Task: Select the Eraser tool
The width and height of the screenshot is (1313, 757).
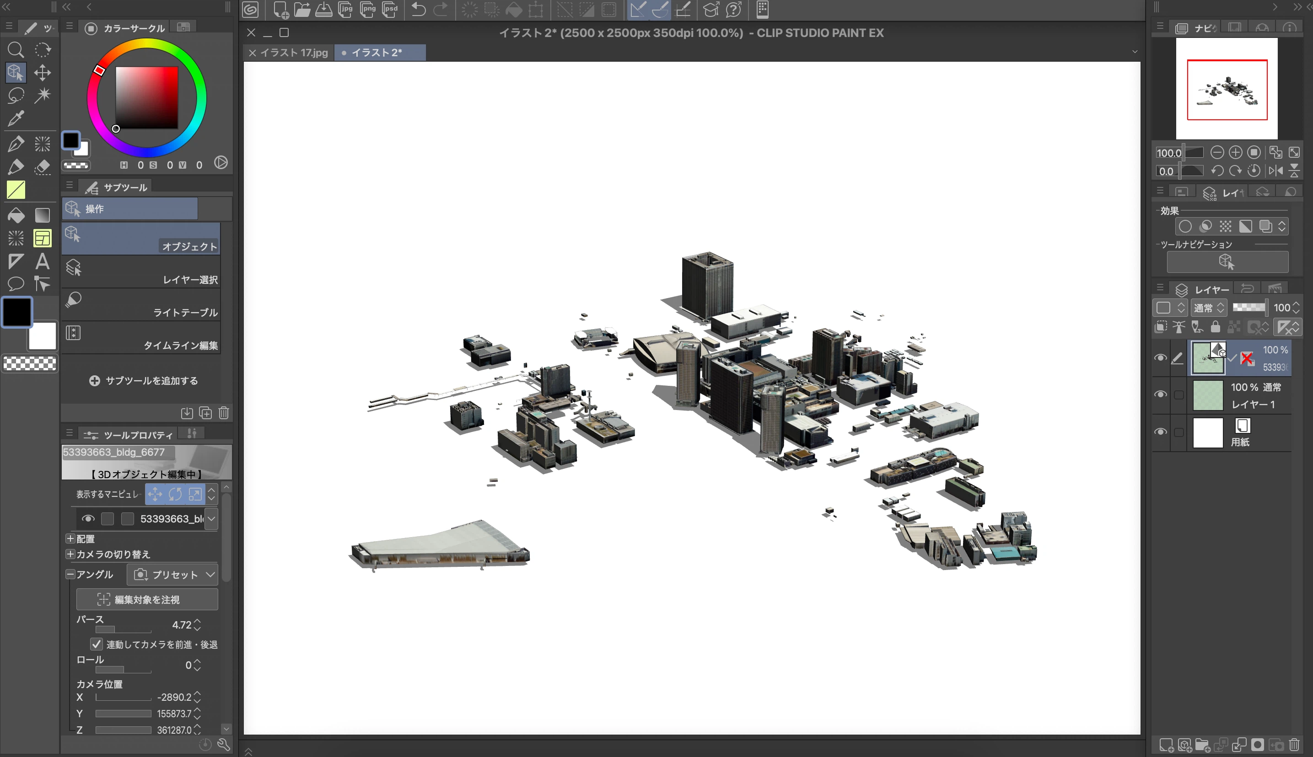Action: click(43, 167)
